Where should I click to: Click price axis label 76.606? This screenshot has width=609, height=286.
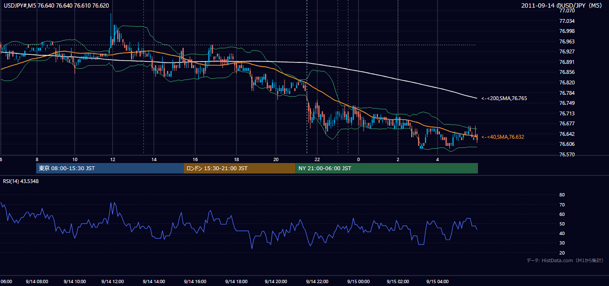click(x=567, y=144)
